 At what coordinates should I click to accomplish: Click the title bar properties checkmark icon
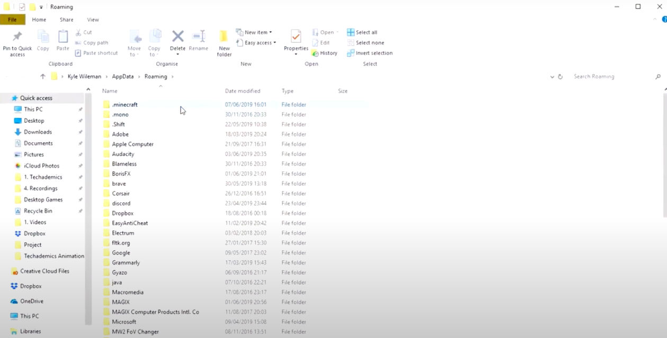point(22,7)
